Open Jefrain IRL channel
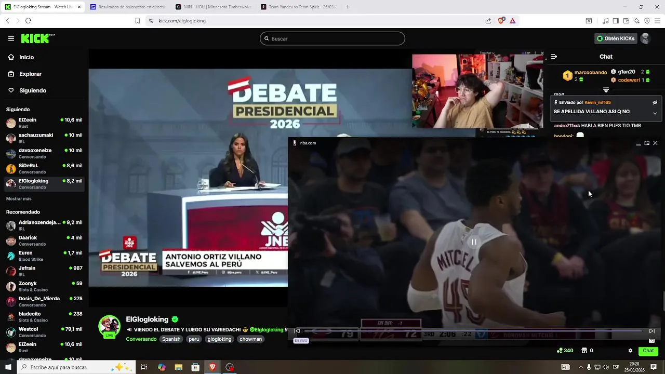This screenshot has width=665, height=374. coord(44,271)
